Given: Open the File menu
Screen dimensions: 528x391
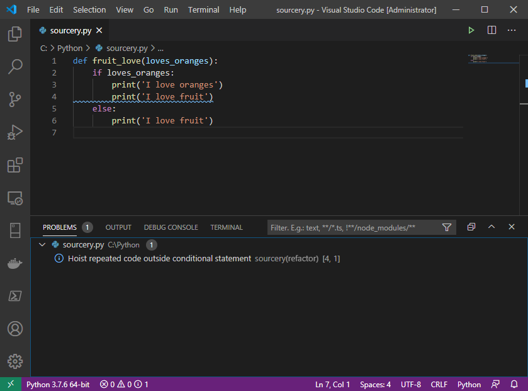Looking at the screenshot, I should tap(33, 10).
